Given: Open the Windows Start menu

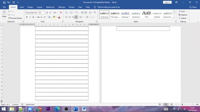Looking at the screenshot, I should (3, 109).
